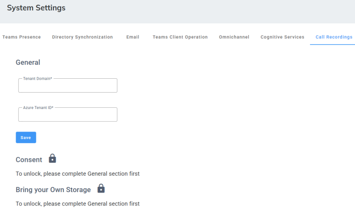Click the Consent section heading
This screenshot has width=355, height=212.
(x=29, y=160)
